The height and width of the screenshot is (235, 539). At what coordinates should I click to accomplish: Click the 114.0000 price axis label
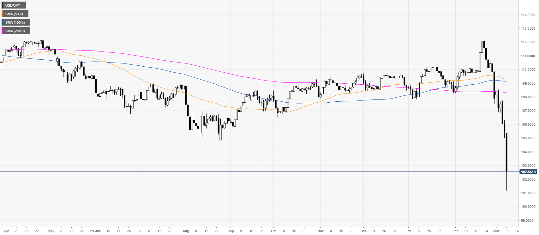coord(528,15)
